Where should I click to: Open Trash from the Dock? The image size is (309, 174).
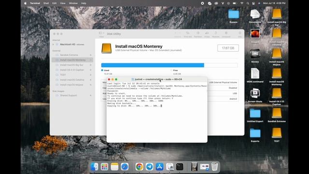pyautogui.click(x=214, y=167)
